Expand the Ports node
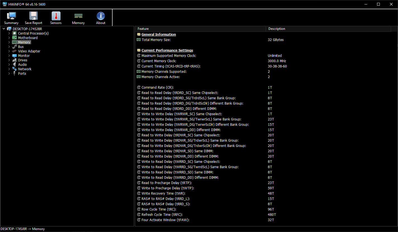 (x=9, y=74)
